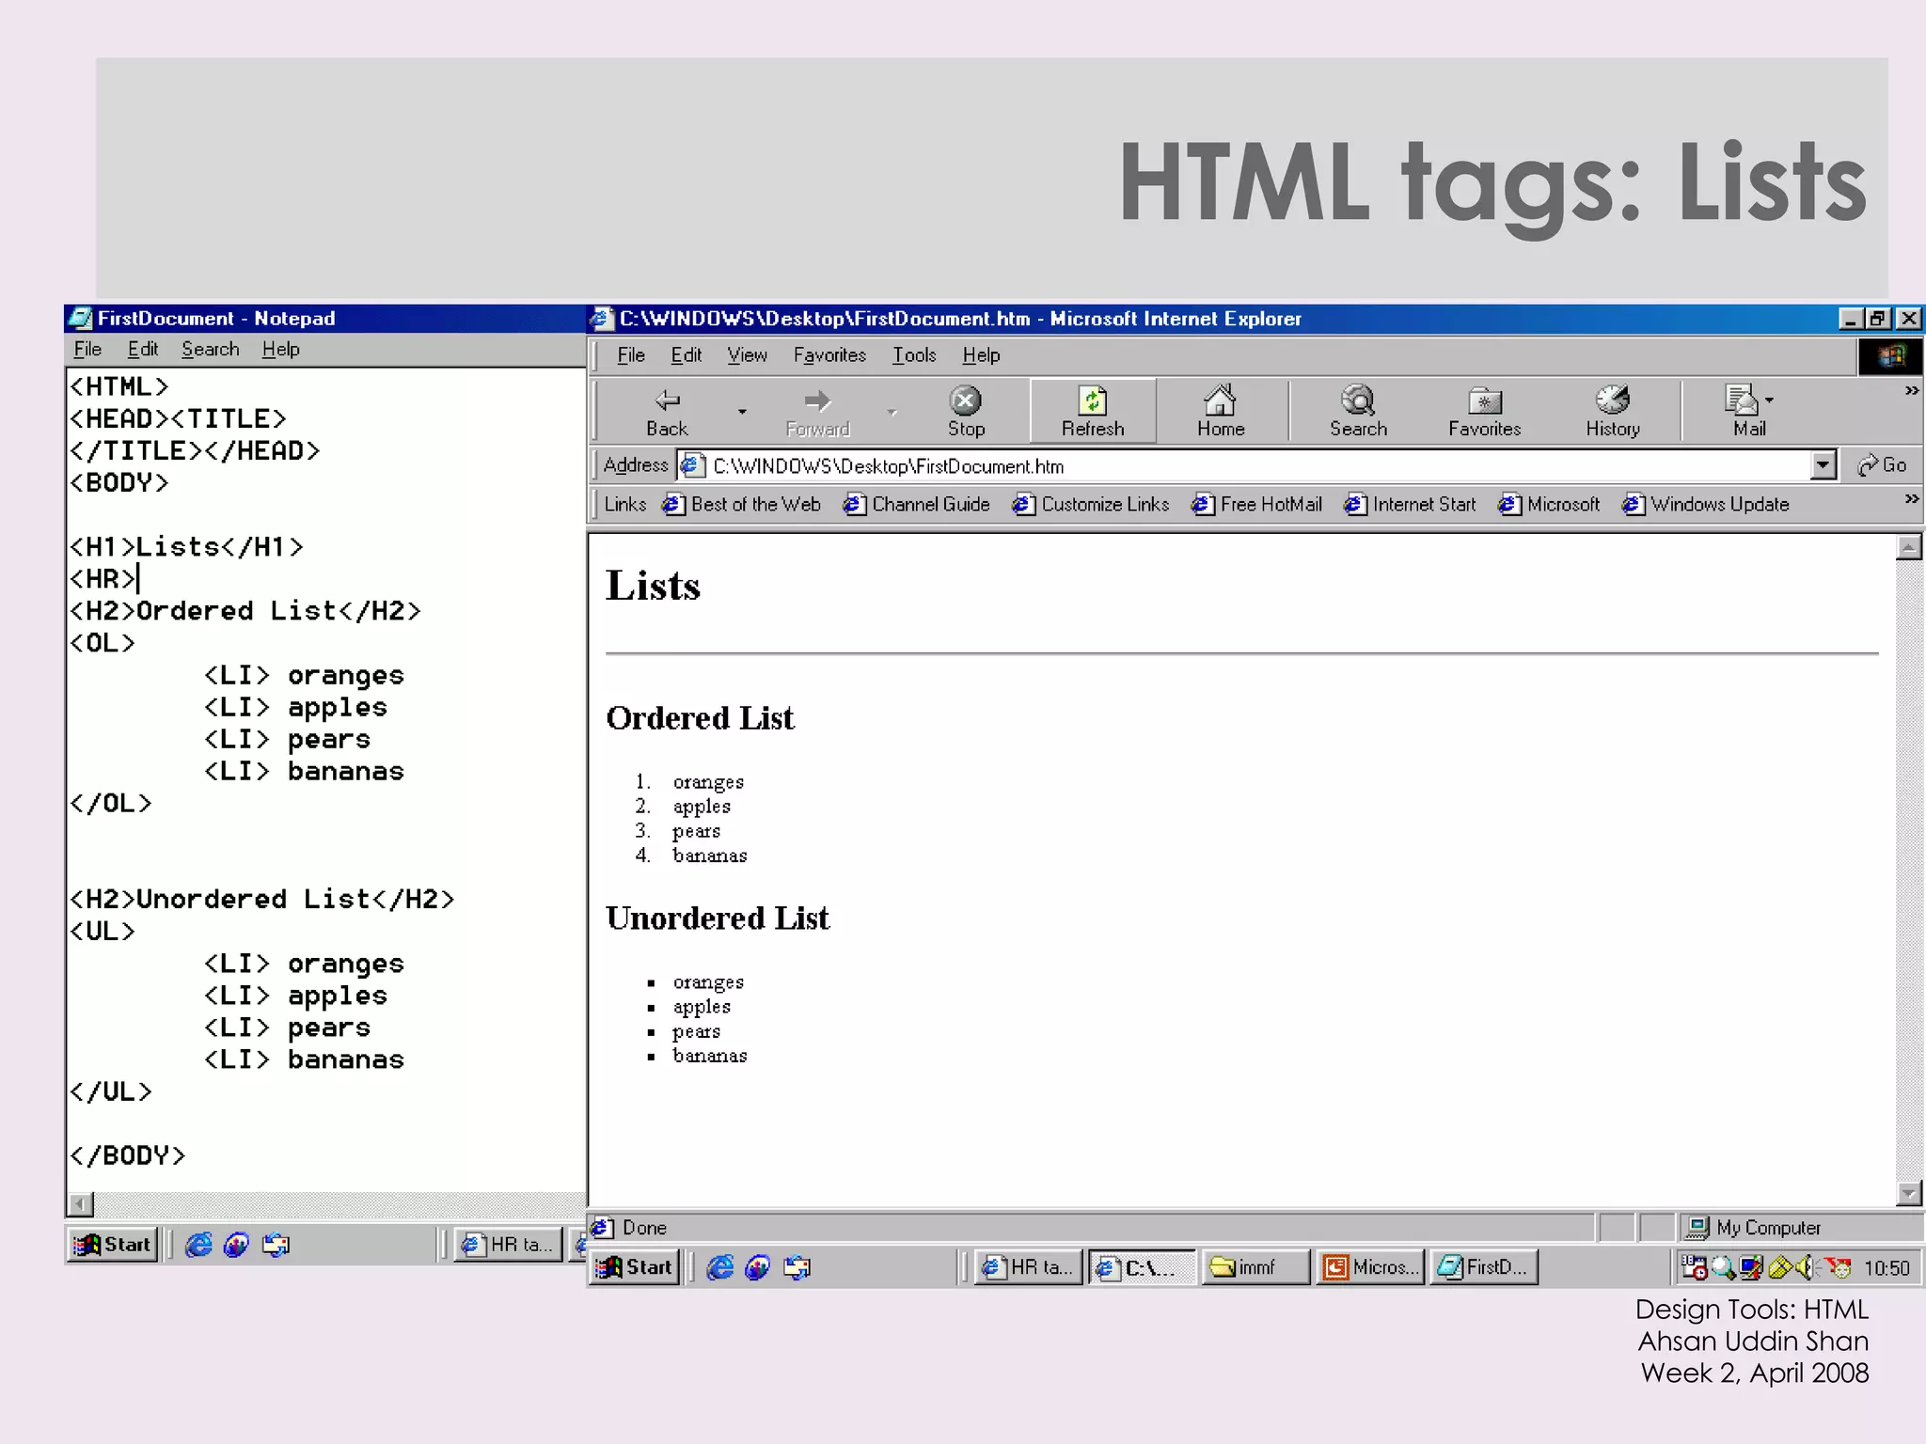Image resolution: width=1926 pixels, height=1444 pixels.
Task: Click the Forward arrow button
Action: [x=817, y=411]
